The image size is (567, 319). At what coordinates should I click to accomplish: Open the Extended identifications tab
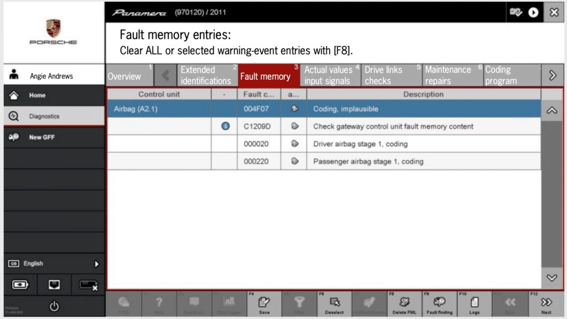coord(207,75)
